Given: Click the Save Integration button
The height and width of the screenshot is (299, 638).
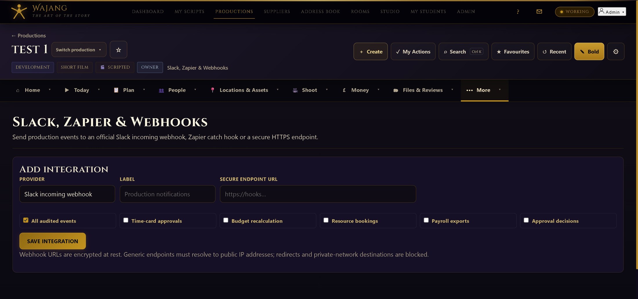Looking at the screenshot, I should click(x=52, y=241).
